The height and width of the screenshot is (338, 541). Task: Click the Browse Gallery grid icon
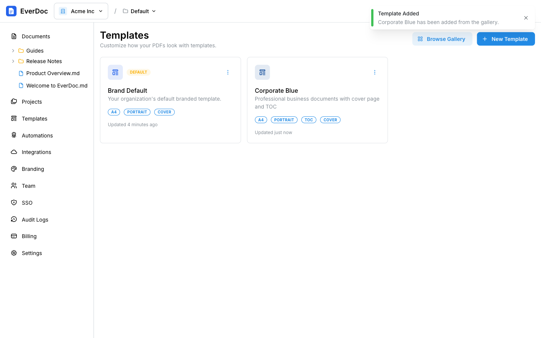click(420, 39)
